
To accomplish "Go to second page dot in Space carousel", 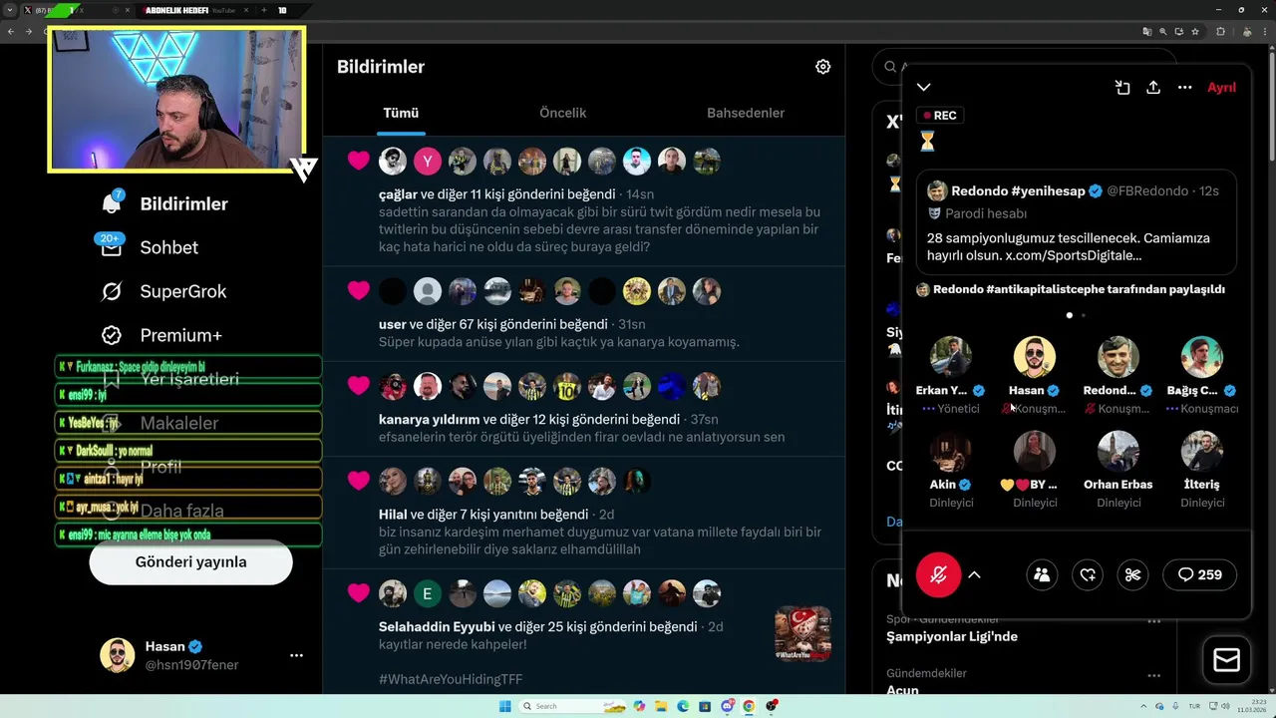I will (x=1084, y=315).
